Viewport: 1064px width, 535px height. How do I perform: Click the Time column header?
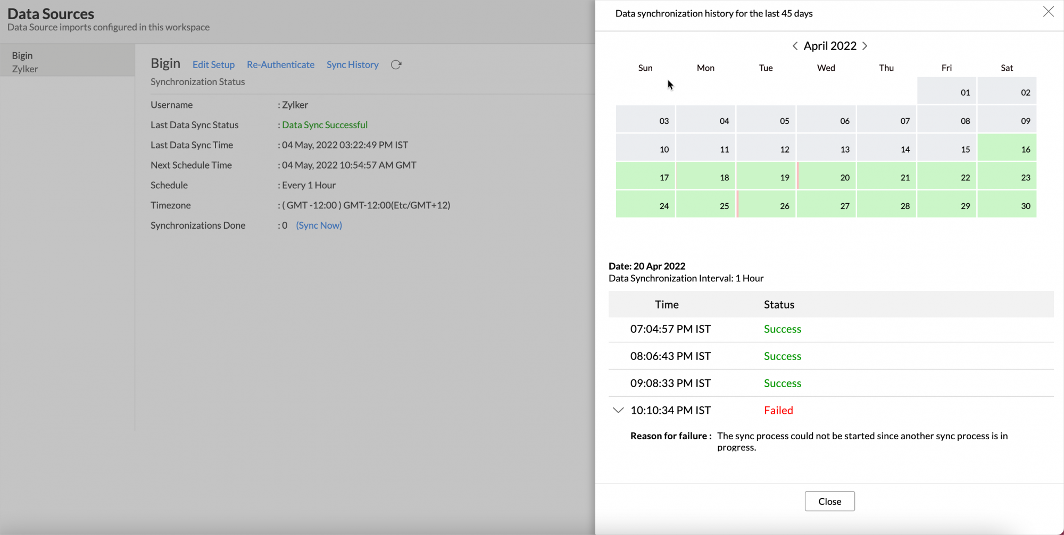tap(667, 304)
